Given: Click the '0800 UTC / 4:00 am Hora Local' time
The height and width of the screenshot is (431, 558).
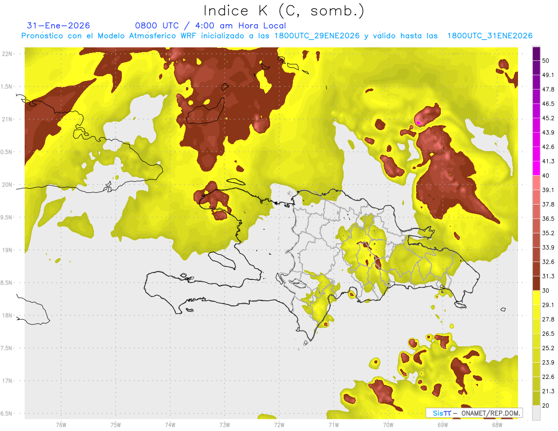Looking at the screenshot, I should (211, 26).
